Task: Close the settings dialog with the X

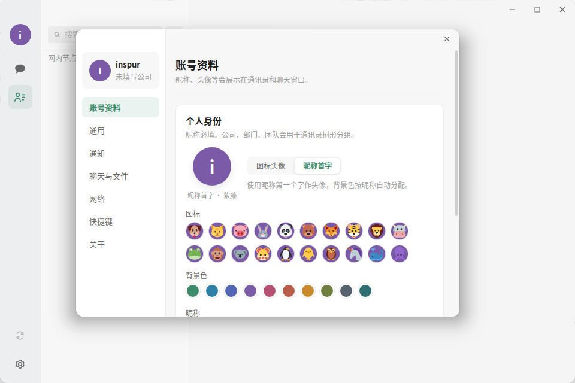Action: pyautogui.click(x=447, y=39)
